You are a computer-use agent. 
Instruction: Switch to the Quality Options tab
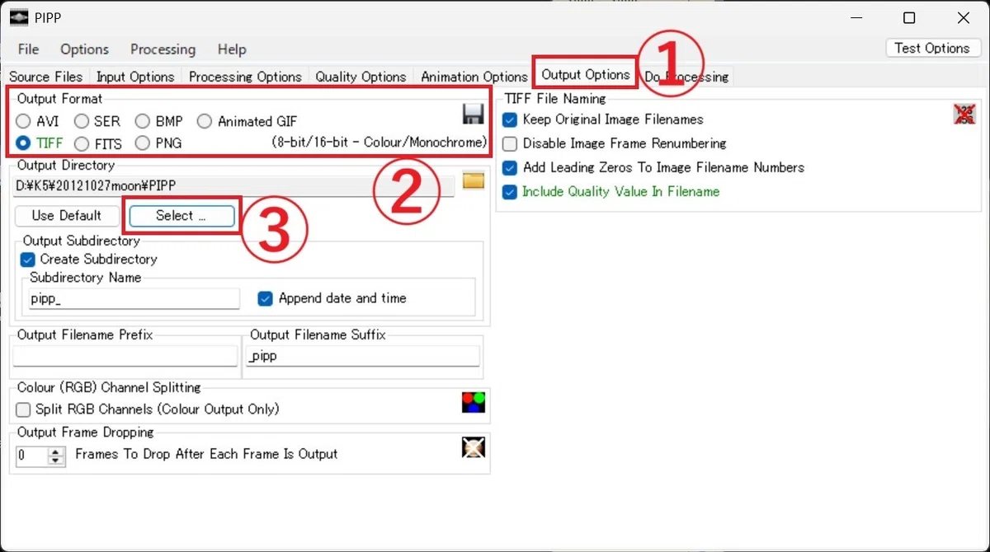tap(361, 77)
